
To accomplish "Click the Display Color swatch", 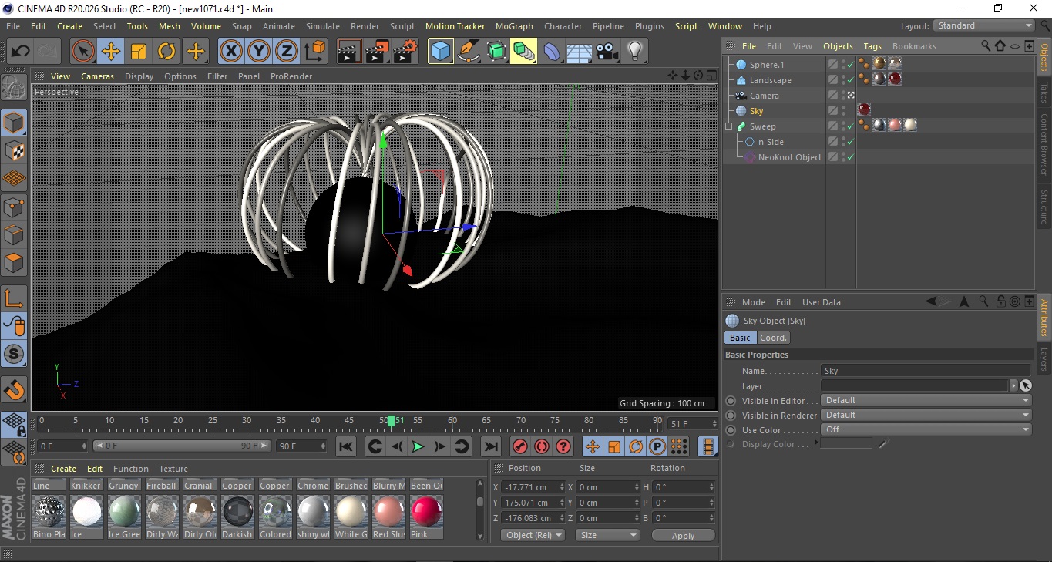I will 846,444.
